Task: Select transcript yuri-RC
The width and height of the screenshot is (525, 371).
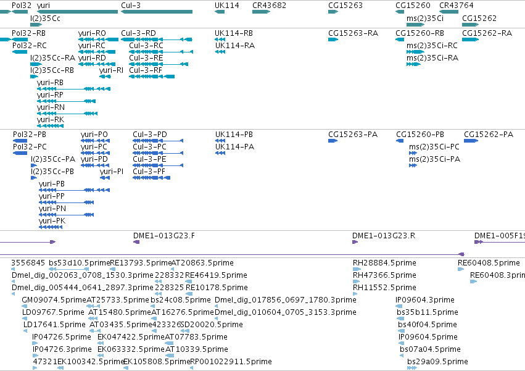Action: pyautogui.click(x=97, y=52)
